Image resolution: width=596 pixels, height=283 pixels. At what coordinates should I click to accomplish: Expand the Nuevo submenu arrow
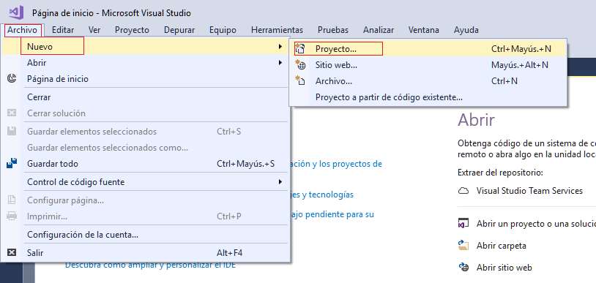point(280,46)
